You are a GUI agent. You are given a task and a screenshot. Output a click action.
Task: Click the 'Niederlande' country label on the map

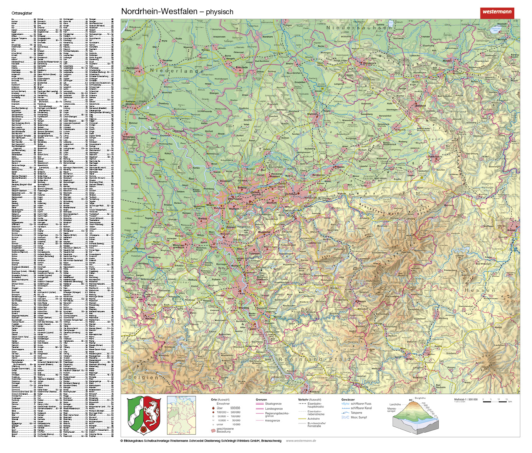(177, 71)
